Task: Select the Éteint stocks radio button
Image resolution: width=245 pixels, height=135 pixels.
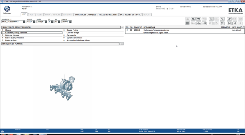Action: (x=167, y=9)
